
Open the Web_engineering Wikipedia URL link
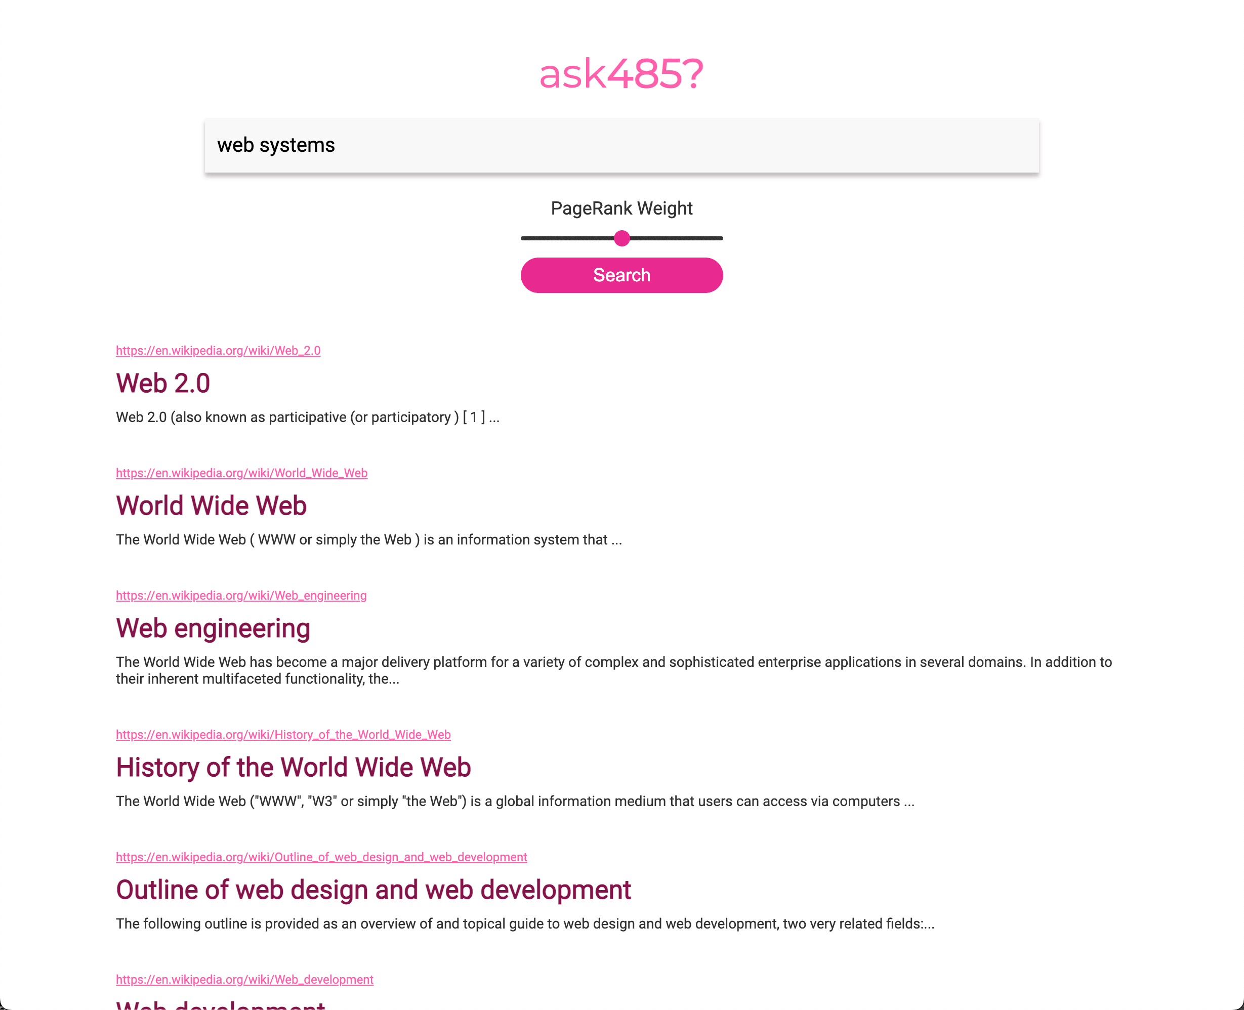click(241, 595)
